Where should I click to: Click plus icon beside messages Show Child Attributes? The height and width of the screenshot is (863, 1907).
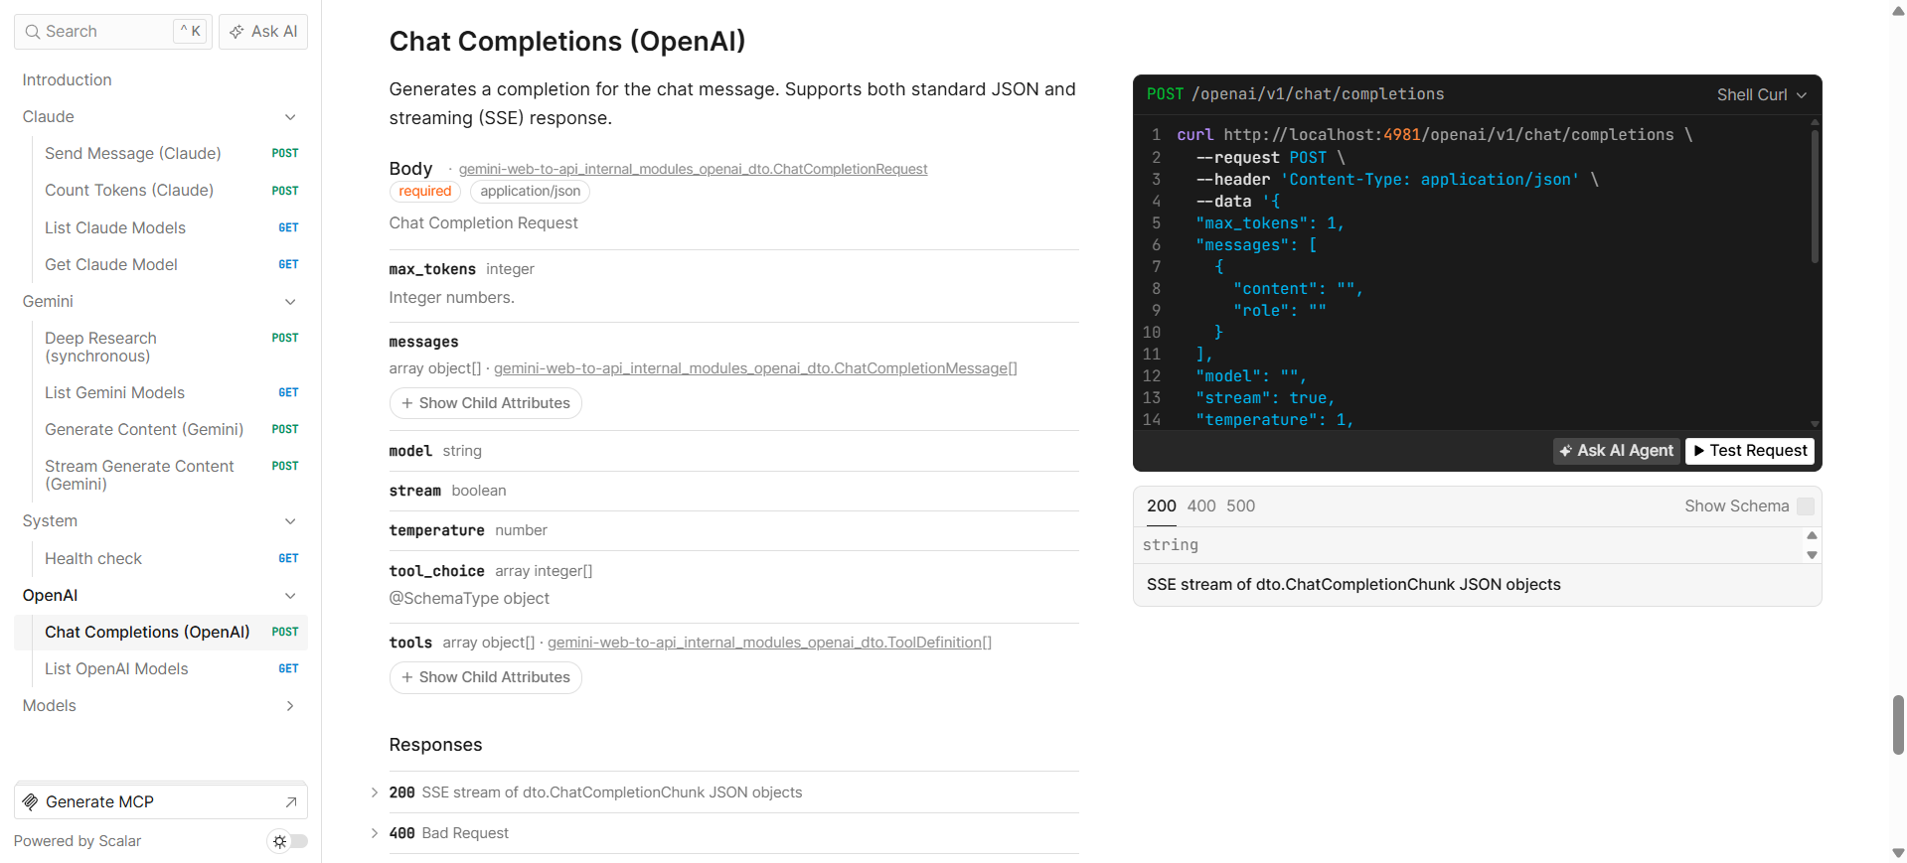point(406,403)
